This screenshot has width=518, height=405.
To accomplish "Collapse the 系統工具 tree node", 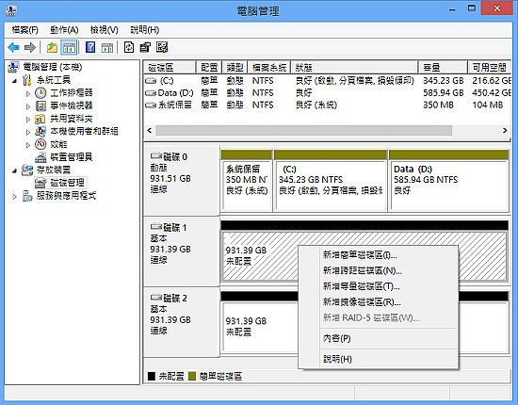I will 14,81.
